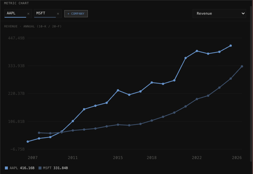Click the 2015 x-axis label
The height and width of the screenshot is (174, 253).
(x=118, y=158)
